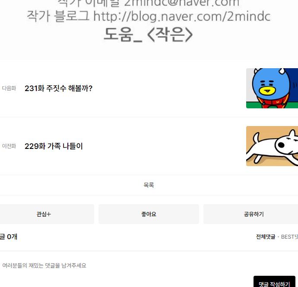Submit with the 댓글 작성하기 button

coord(274,282)
